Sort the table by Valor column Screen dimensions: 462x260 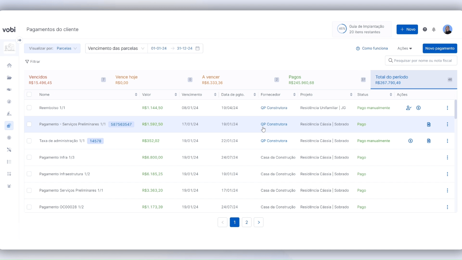tap(176, 95)
